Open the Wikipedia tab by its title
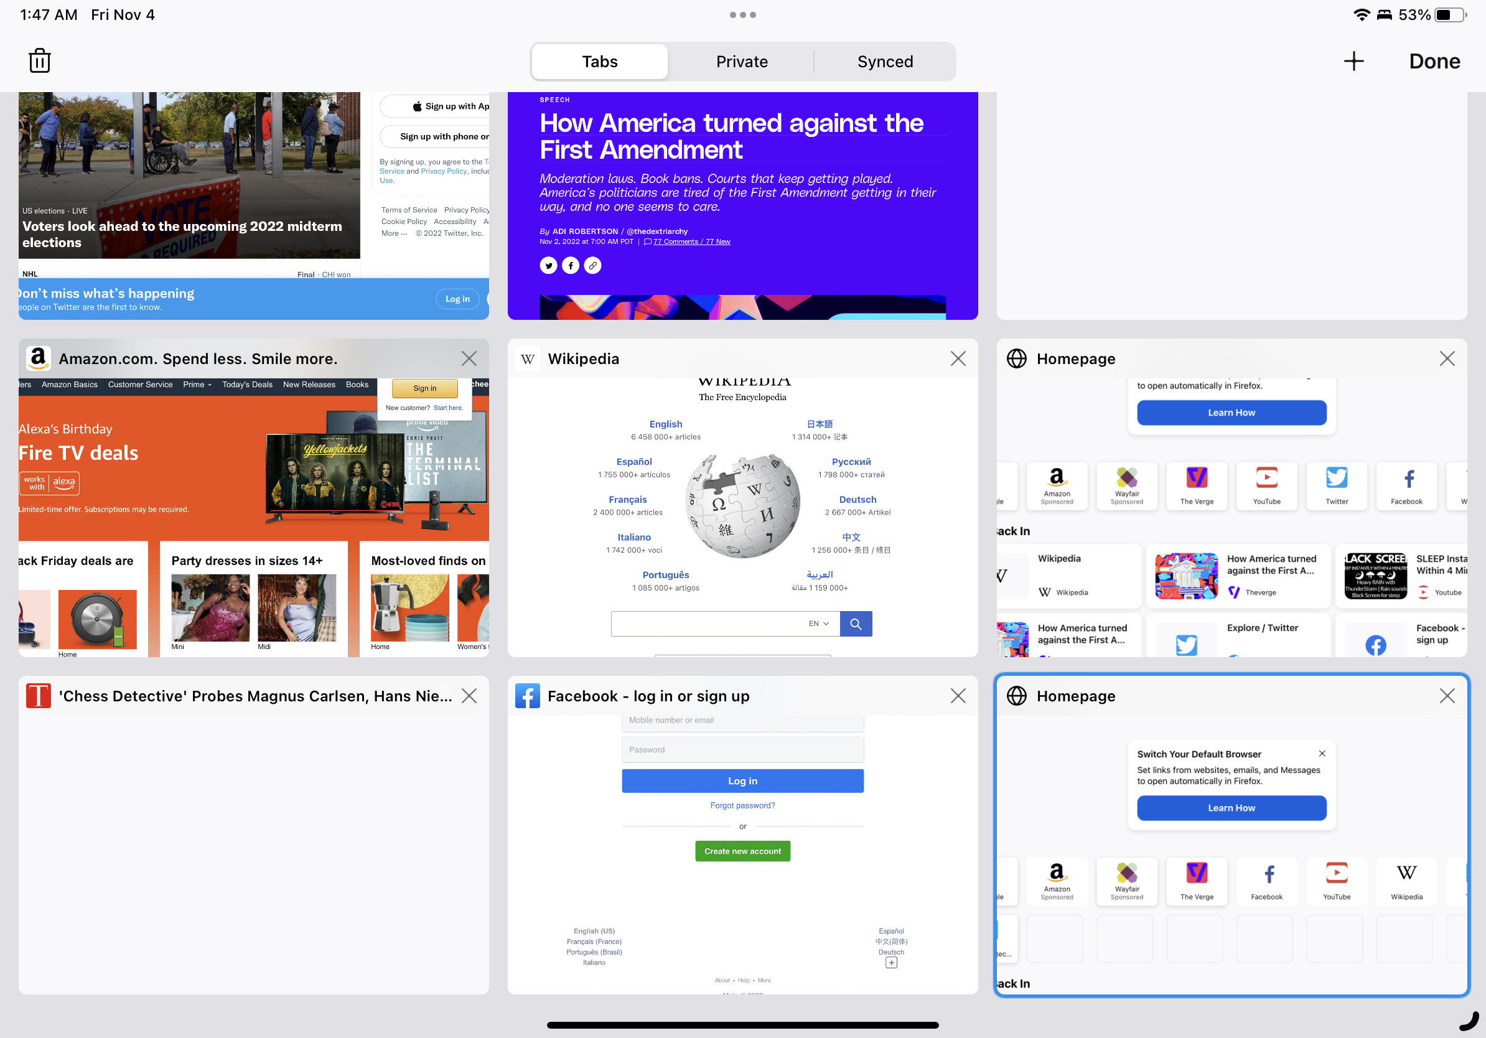 click(583, 358)
